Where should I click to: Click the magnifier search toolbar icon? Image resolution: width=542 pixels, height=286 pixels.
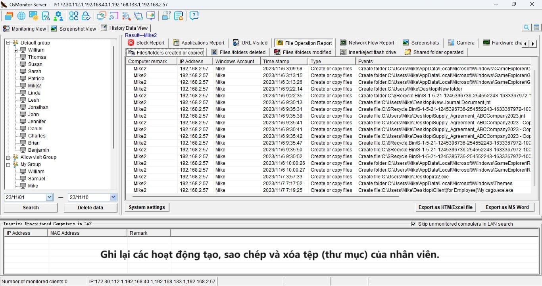pos(126,16)
